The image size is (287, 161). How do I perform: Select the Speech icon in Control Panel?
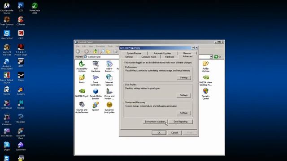96,106
